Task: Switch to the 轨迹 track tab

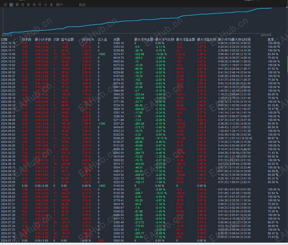Action: pyautogui.click(x=82, y=5)
